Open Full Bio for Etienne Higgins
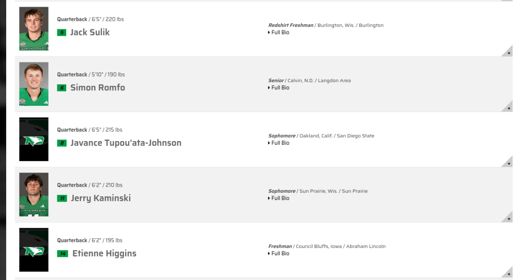Screen dimensions: 517x280 click(279, 254)
